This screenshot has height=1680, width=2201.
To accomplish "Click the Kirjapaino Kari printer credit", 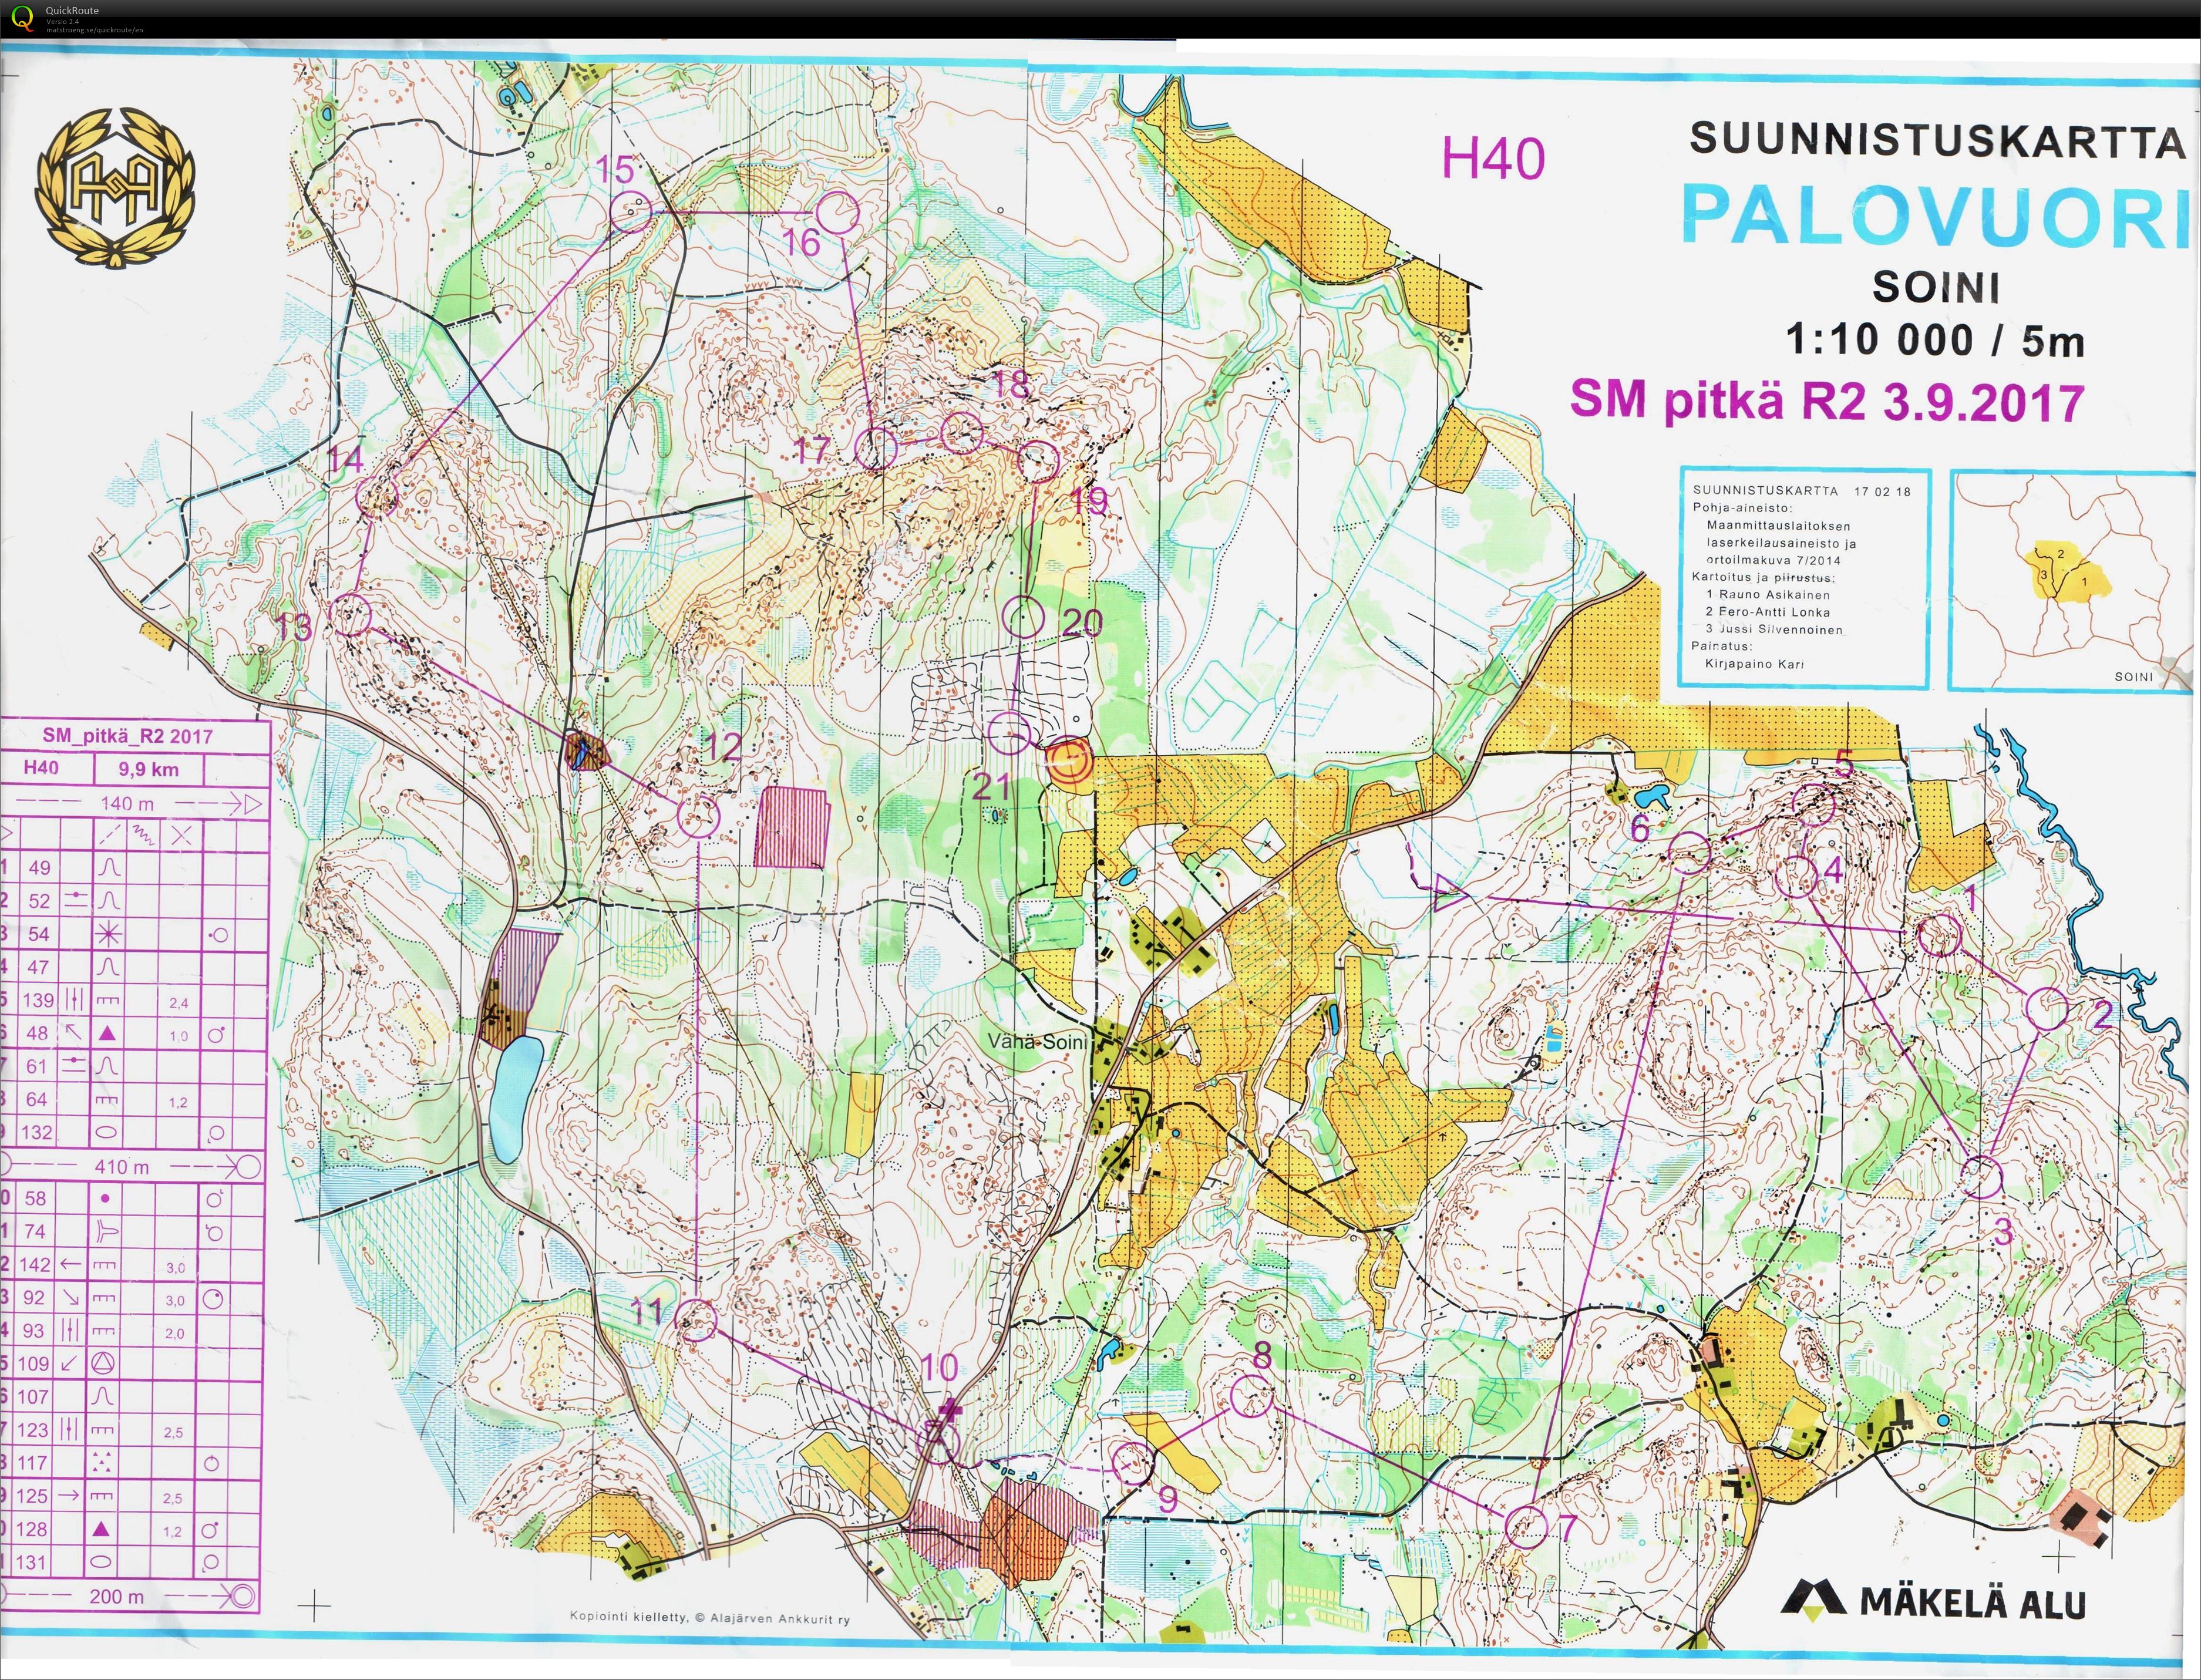I will 1754,663.
